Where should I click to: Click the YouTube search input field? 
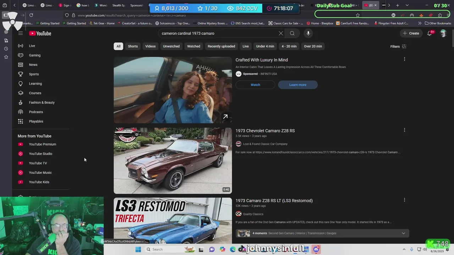click(x=218, y=33)
